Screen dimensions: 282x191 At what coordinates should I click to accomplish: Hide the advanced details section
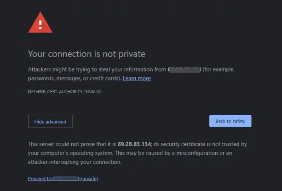pyautogui.click(x=50, y=122)
